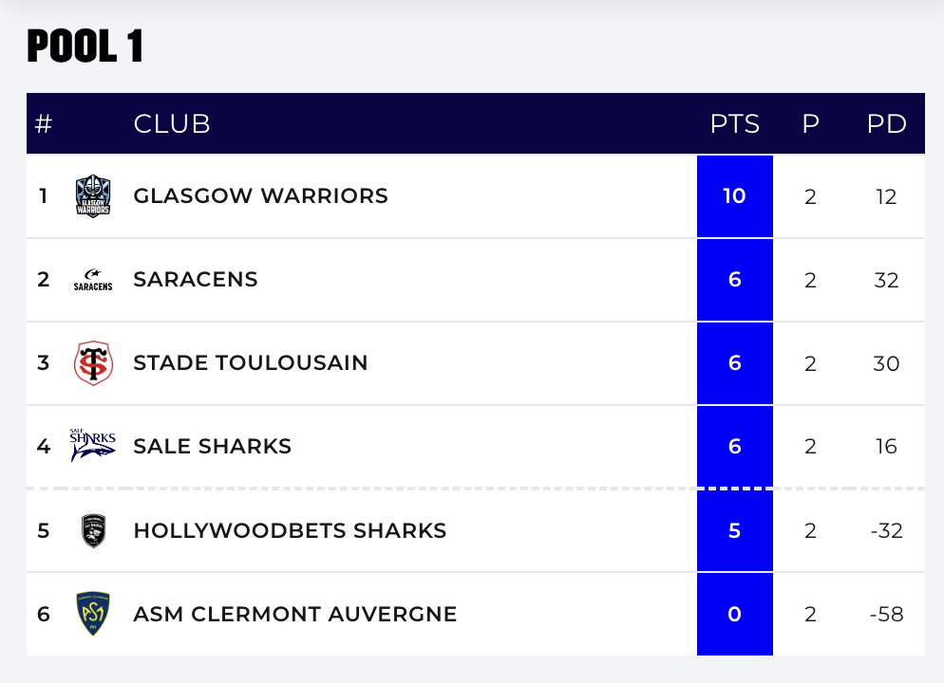944x683 pixels.
Task: Click the ASM Clermont Auvergne crest
Action: click(x=93, y=614)
